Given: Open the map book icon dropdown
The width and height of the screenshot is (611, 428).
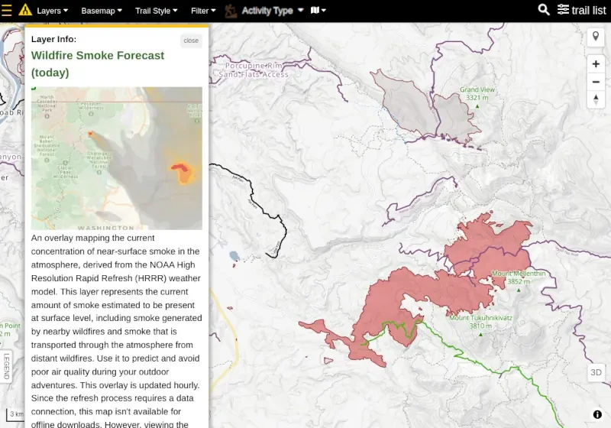Looking at the screenshot, I should [318, 11].
